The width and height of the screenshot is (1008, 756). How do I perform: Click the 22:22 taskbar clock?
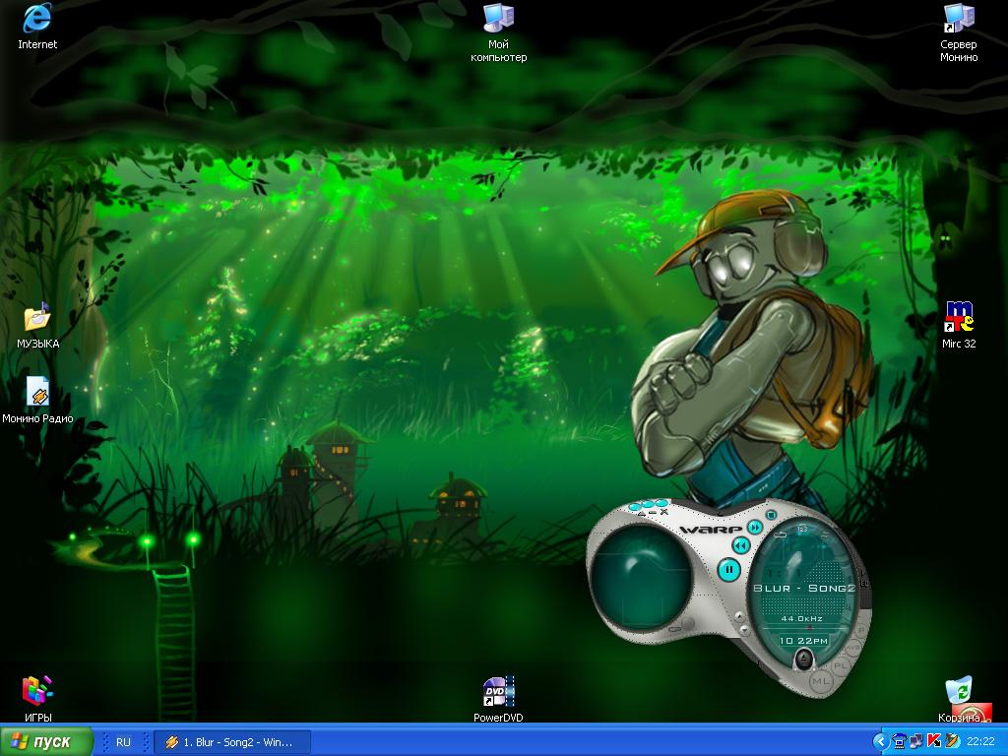[980, 742]
